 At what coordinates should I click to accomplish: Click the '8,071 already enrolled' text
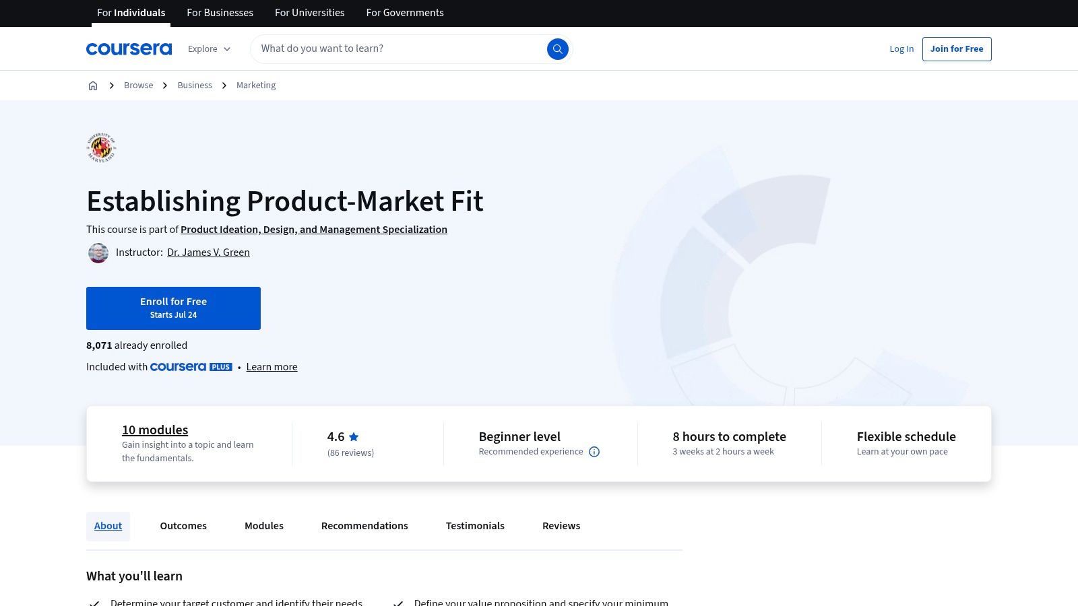[137, 345]
